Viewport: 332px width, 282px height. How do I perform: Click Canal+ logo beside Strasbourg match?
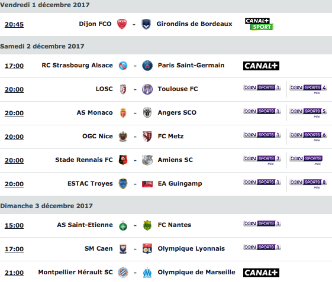click(261, 66)
